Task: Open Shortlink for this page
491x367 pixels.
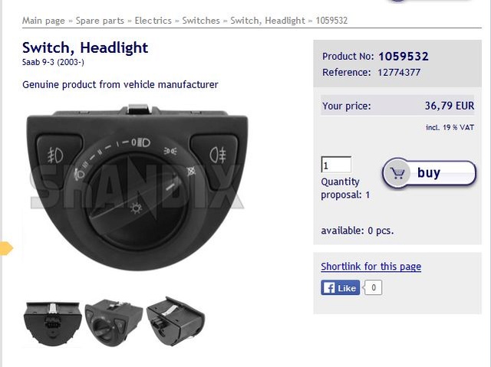Action: 371,267
